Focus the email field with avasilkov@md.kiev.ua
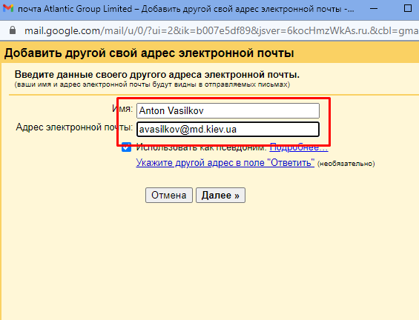The width and height of the screenshot is (419, 320). click(x=228, y=130)
